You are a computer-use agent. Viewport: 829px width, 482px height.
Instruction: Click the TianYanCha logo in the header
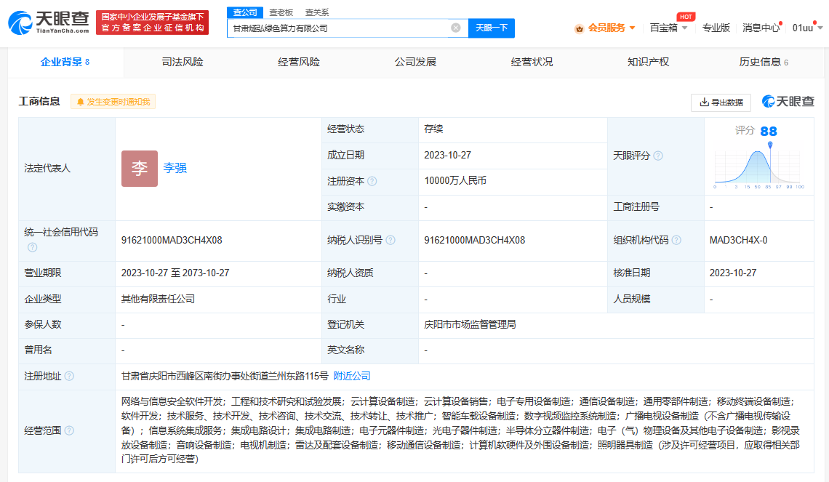point(48,23)
